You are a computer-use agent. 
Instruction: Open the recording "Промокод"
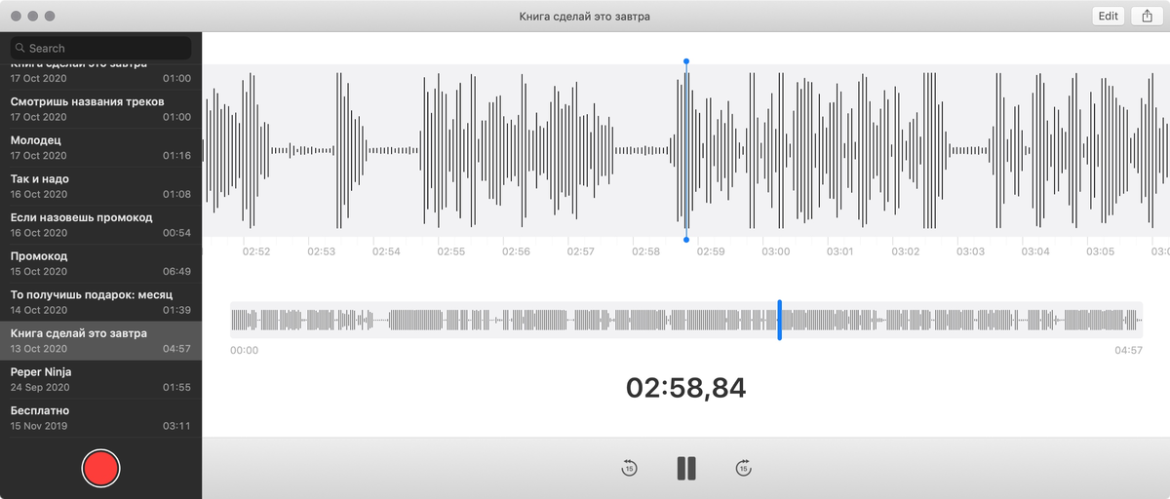100,264
